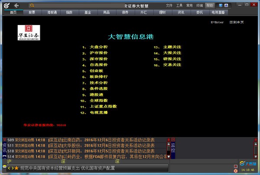Click the red square icon above 监控
The height and width of the screenshot is (175, 260).
[173, 140]
